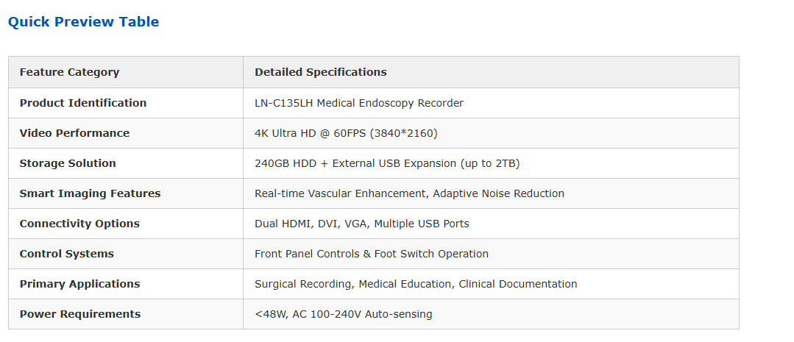Viewport: 794px width, 342px height.
Task: Select the Primary Applications row label
Action: [x=79, y=284]
